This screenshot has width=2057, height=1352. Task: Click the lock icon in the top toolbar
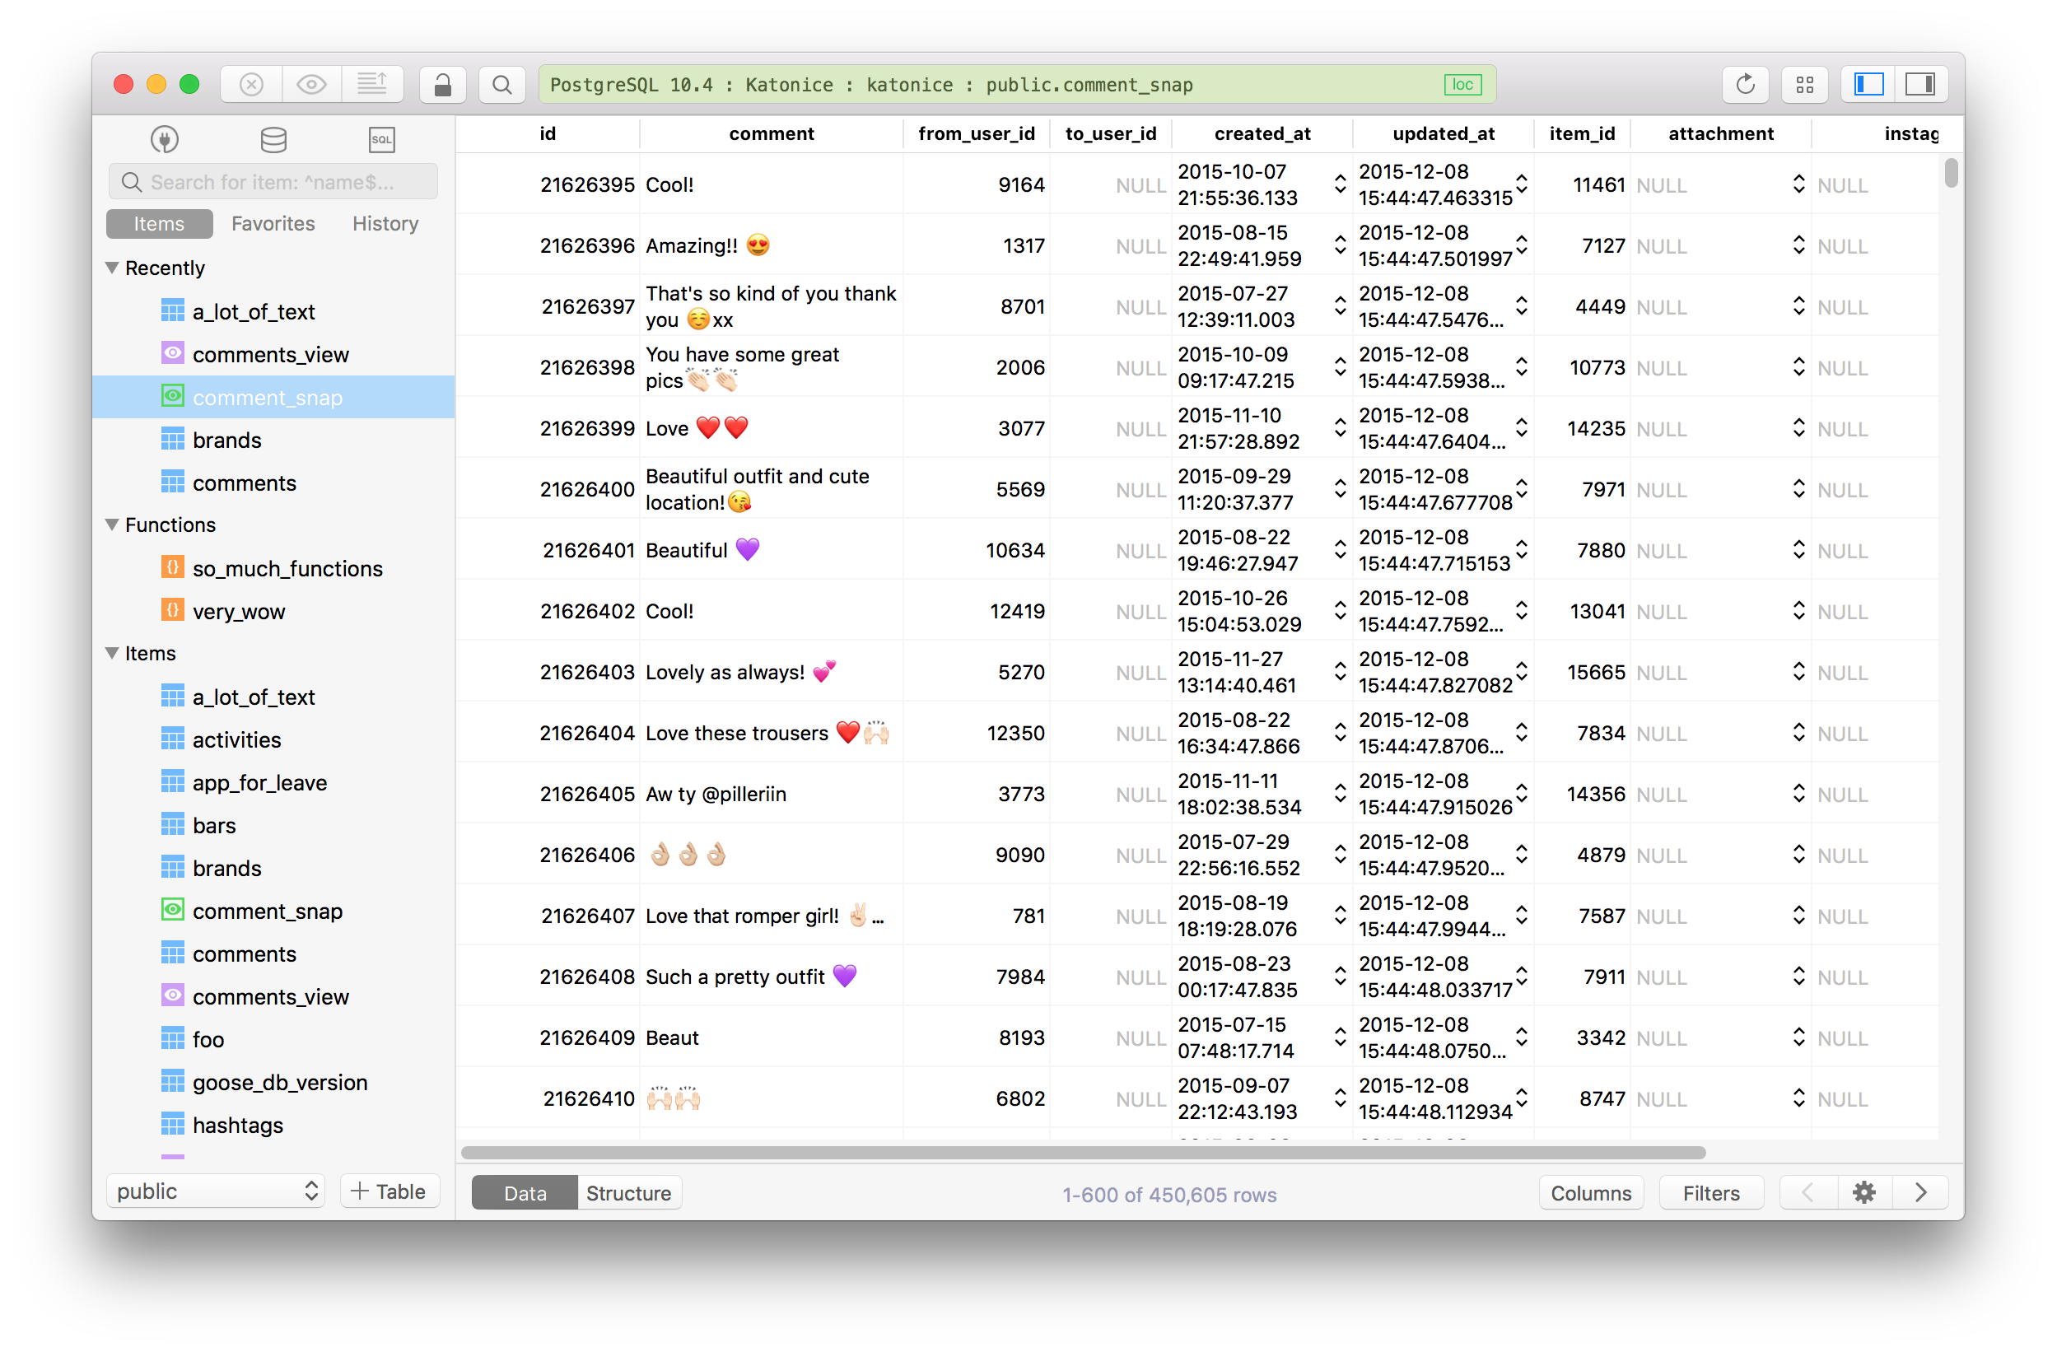(442, 84)
